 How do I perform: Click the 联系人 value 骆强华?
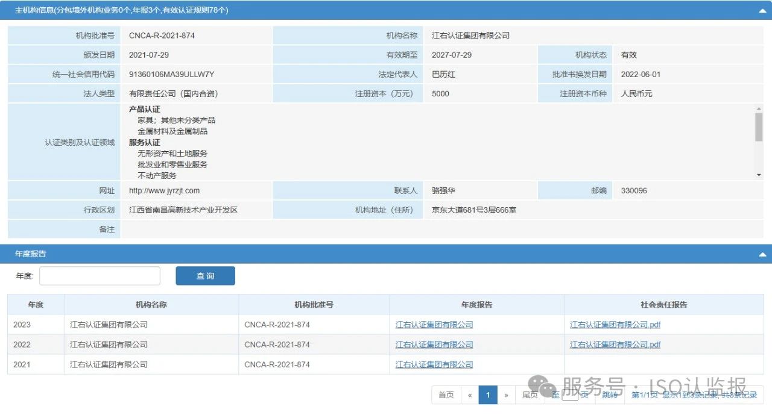[443, 191]
